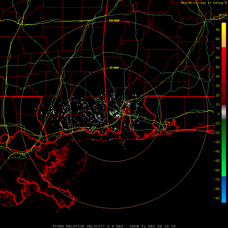Click the "STORM RELATIVE VELOCITY" product title

point(79,226)
